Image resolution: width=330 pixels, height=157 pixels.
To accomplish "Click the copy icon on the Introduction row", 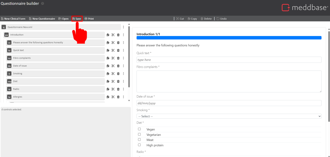I will coord(108,35).
